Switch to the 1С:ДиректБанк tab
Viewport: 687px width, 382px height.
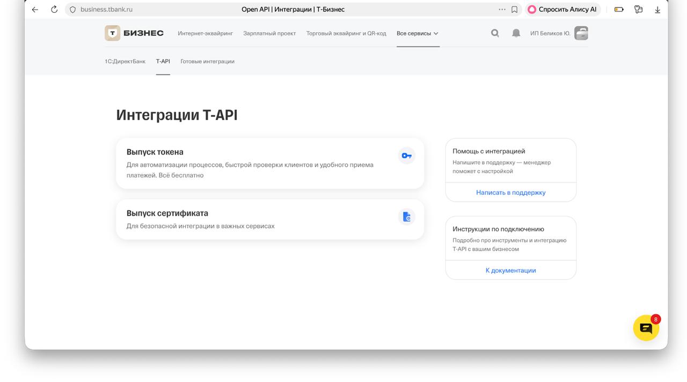pyautogui.click(x=125, y=61)
